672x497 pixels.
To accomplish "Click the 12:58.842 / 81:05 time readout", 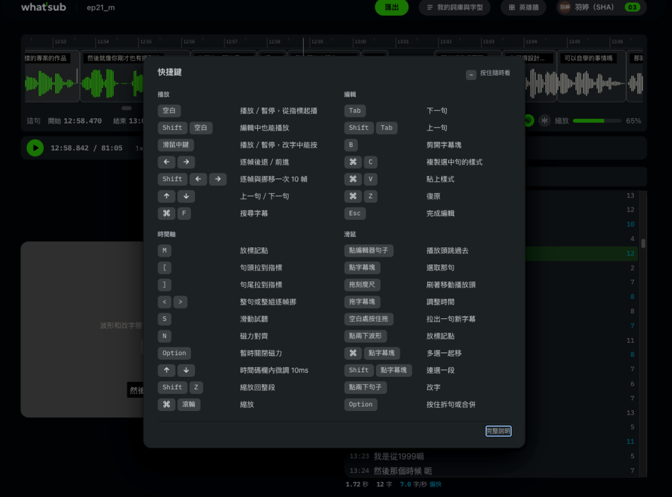I will (87, 148).
